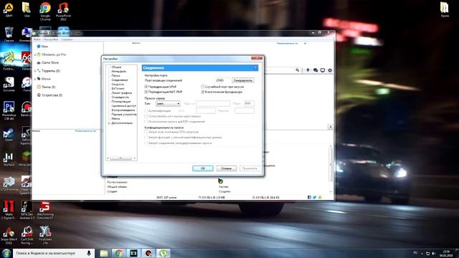Toggle resolve hostnames through proxy checkbox
The height and width of the screenshot is (258, 459).
coord(146,116)
